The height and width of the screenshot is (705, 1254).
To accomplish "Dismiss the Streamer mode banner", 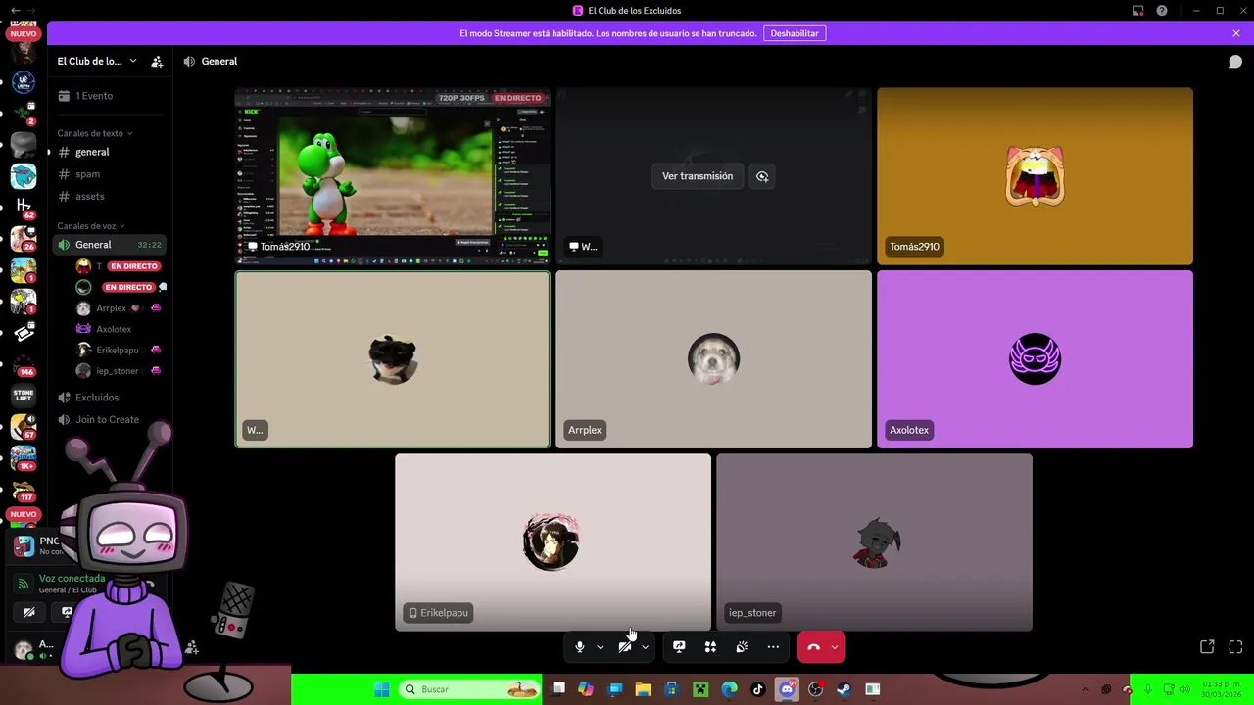I will click(1236, 33).
